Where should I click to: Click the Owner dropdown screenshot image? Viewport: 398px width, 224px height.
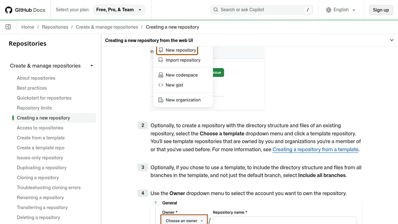click(256, 211)
